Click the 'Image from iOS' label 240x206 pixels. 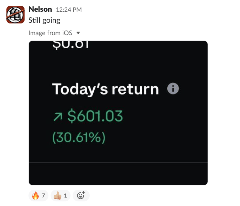click(50, 33)
